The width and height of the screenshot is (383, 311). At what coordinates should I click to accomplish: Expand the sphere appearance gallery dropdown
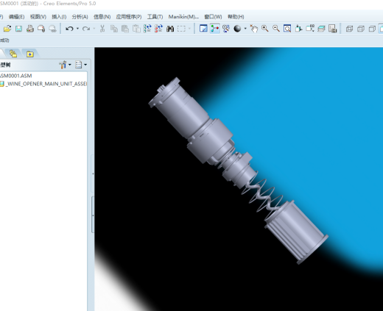point(245,29)
